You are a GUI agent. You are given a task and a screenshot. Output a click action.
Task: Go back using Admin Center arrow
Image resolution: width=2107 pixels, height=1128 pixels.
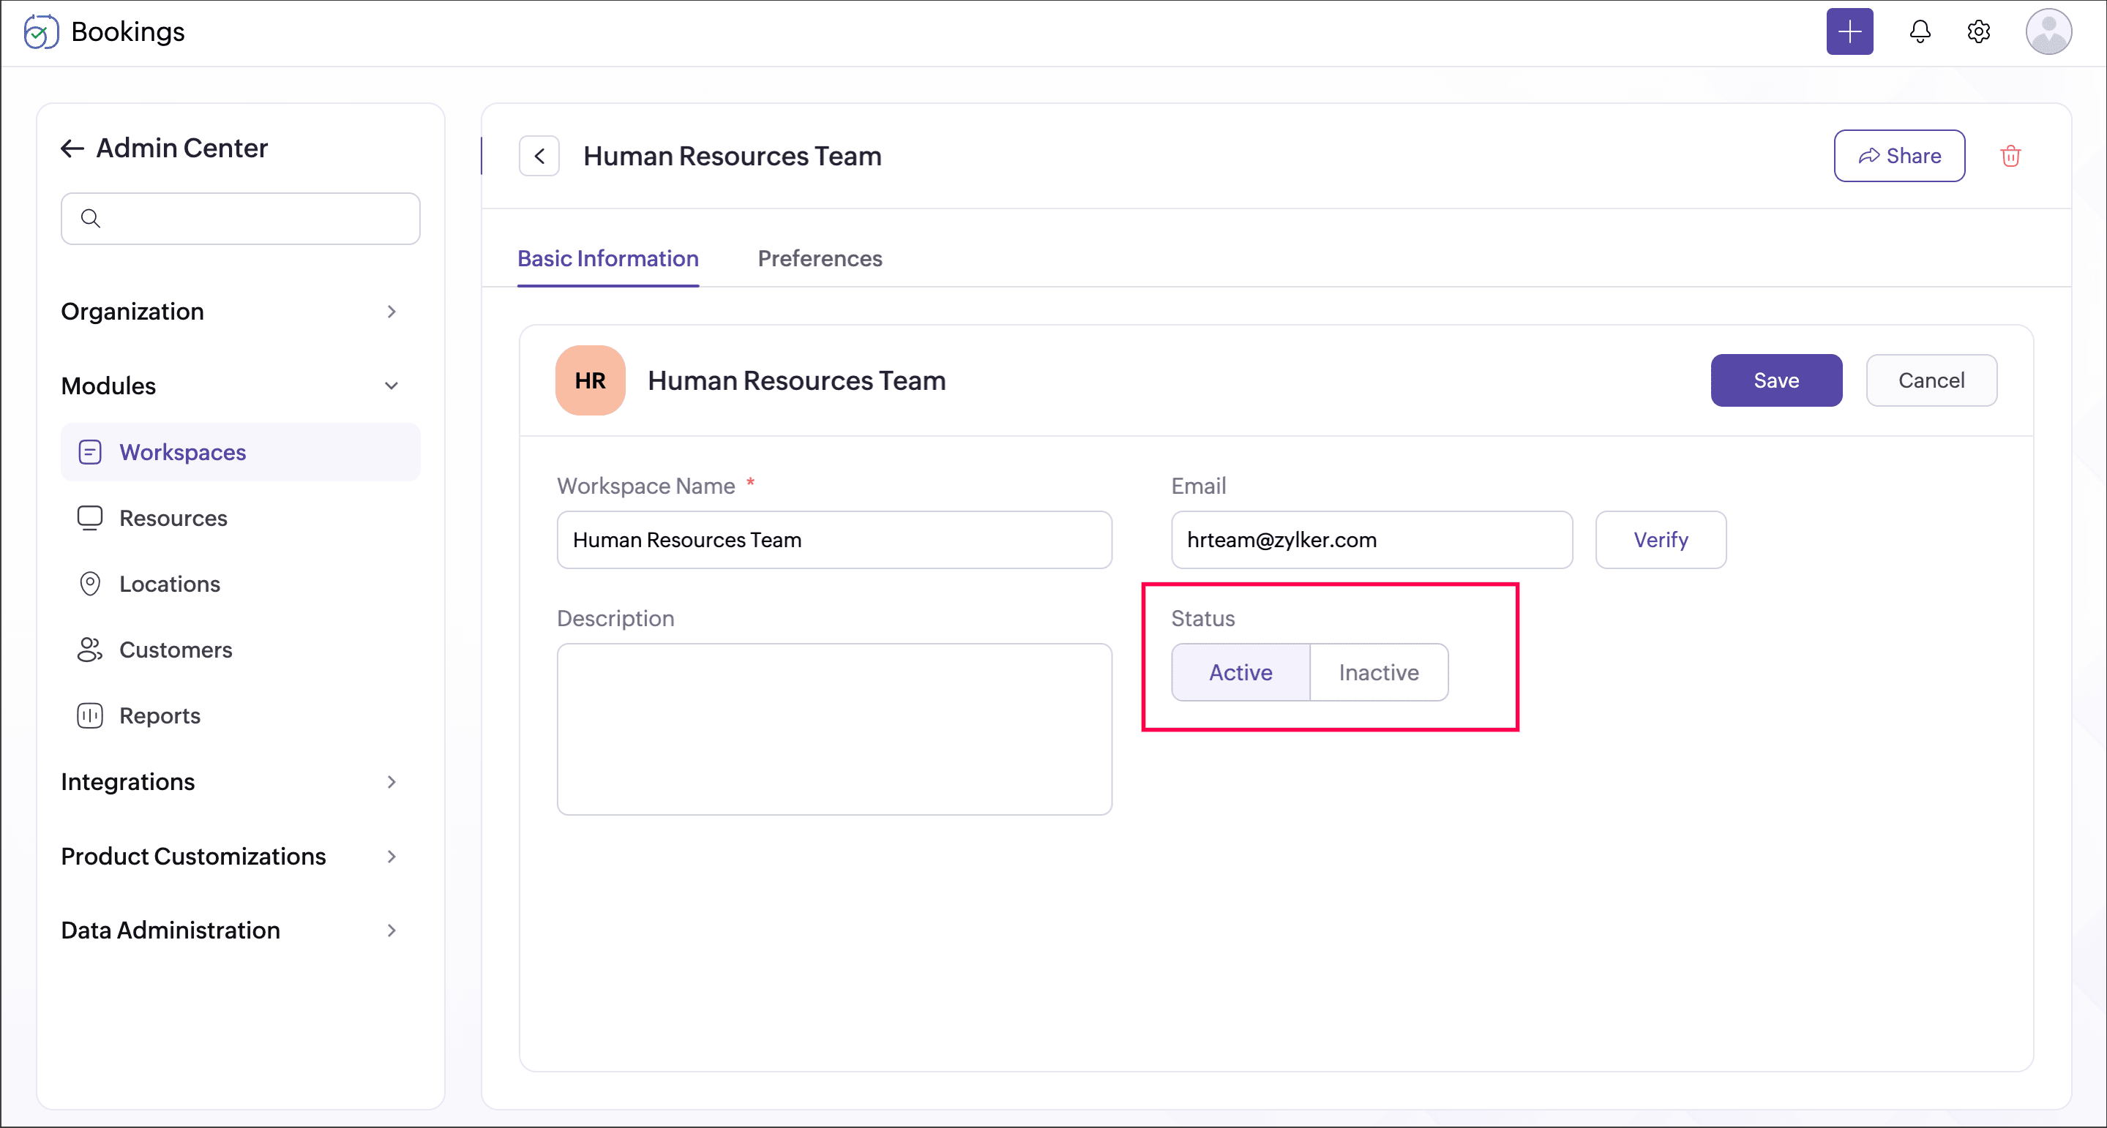click(x=72, y=148)
